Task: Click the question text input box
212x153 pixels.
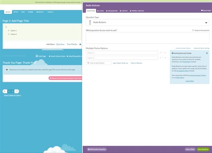Action: point(147,38)
